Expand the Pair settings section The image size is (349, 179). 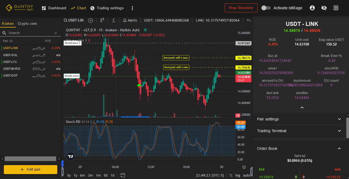point(299,119)
